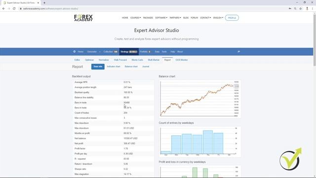
Task: Click the browser forward arrow
Action: (9, 9)
